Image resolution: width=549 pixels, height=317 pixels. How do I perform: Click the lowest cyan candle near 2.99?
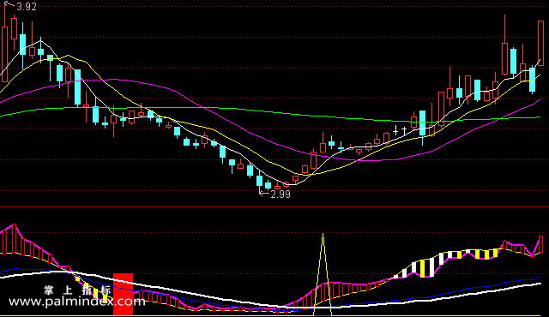[x=259, y=181]
